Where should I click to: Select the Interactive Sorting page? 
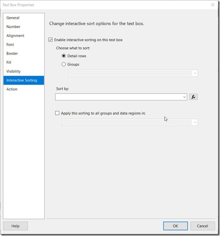click(24, 80)
